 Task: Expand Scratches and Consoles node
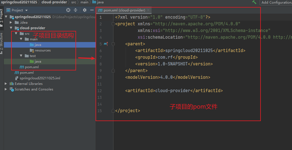(6, 89)
